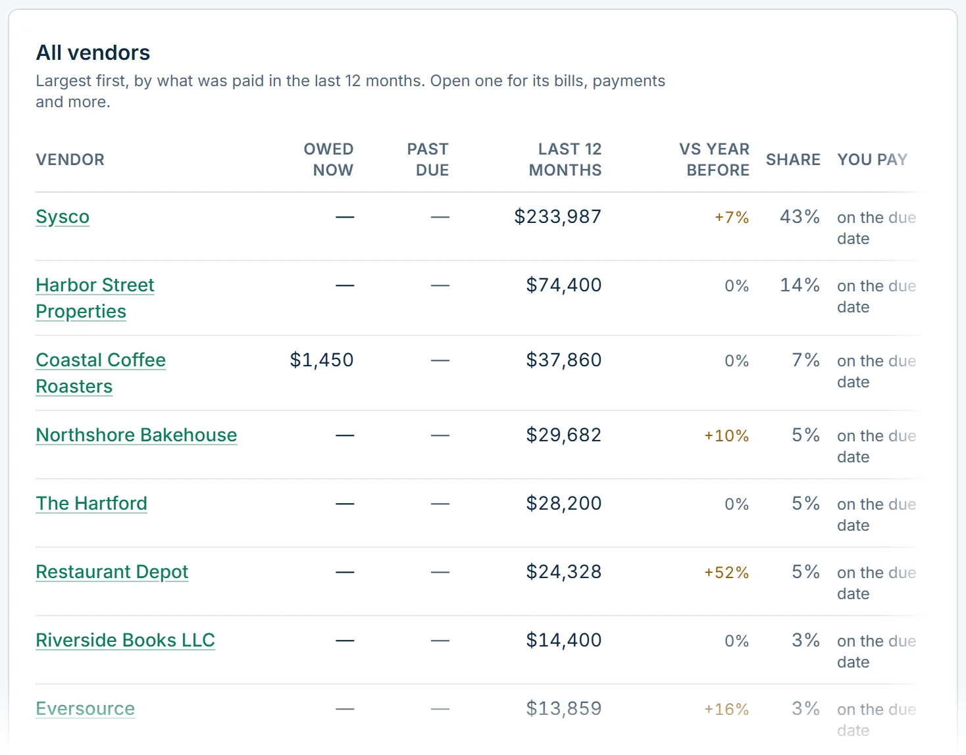Select the All vendors heading

pyautogui.click(x=93, y=53)
